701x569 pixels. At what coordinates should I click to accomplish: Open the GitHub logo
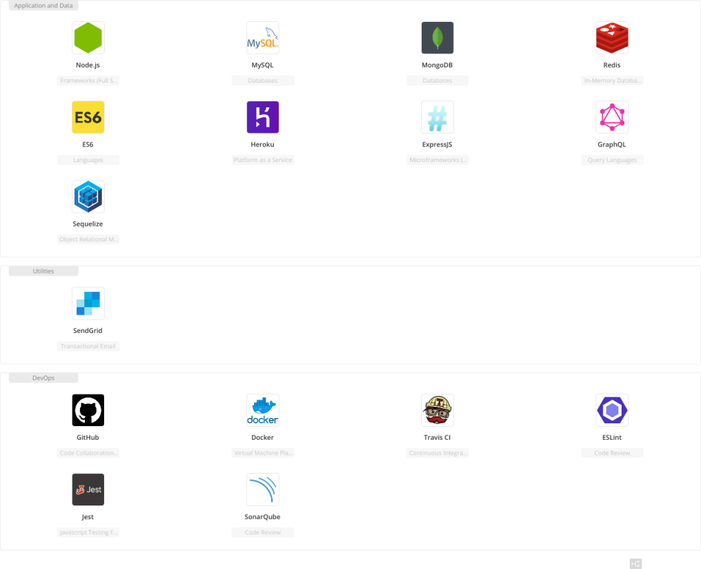tap(88, 410)
